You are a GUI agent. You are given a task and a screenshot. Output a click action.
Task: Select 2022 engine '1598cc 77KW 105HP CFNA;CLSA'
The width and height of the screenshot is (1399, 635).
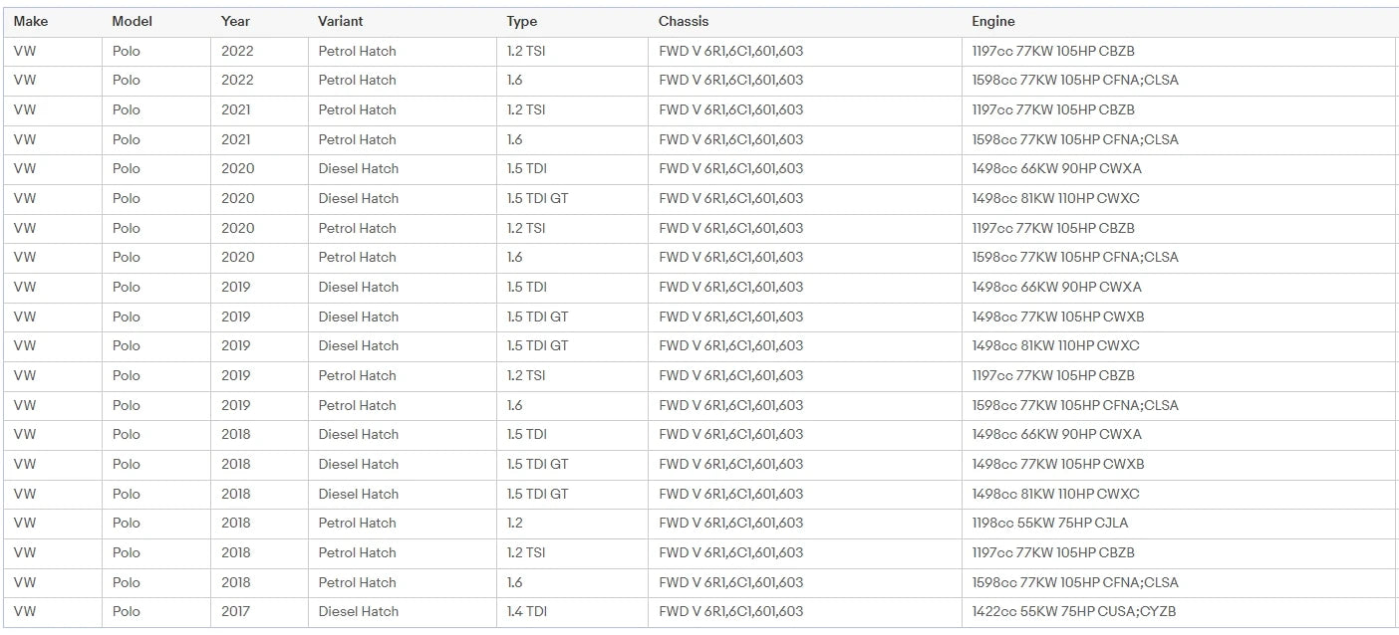pyautogui.click(x=1075, y=80)
